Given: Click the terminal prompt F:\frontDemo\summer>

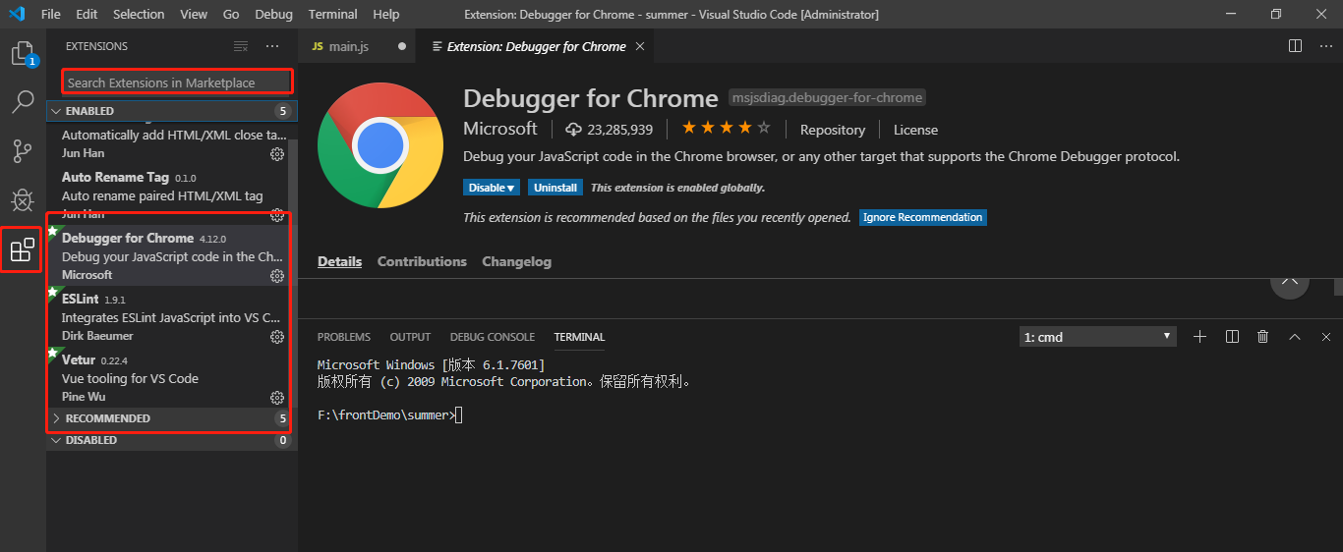Looking at the screenshot, I should 386,415.
